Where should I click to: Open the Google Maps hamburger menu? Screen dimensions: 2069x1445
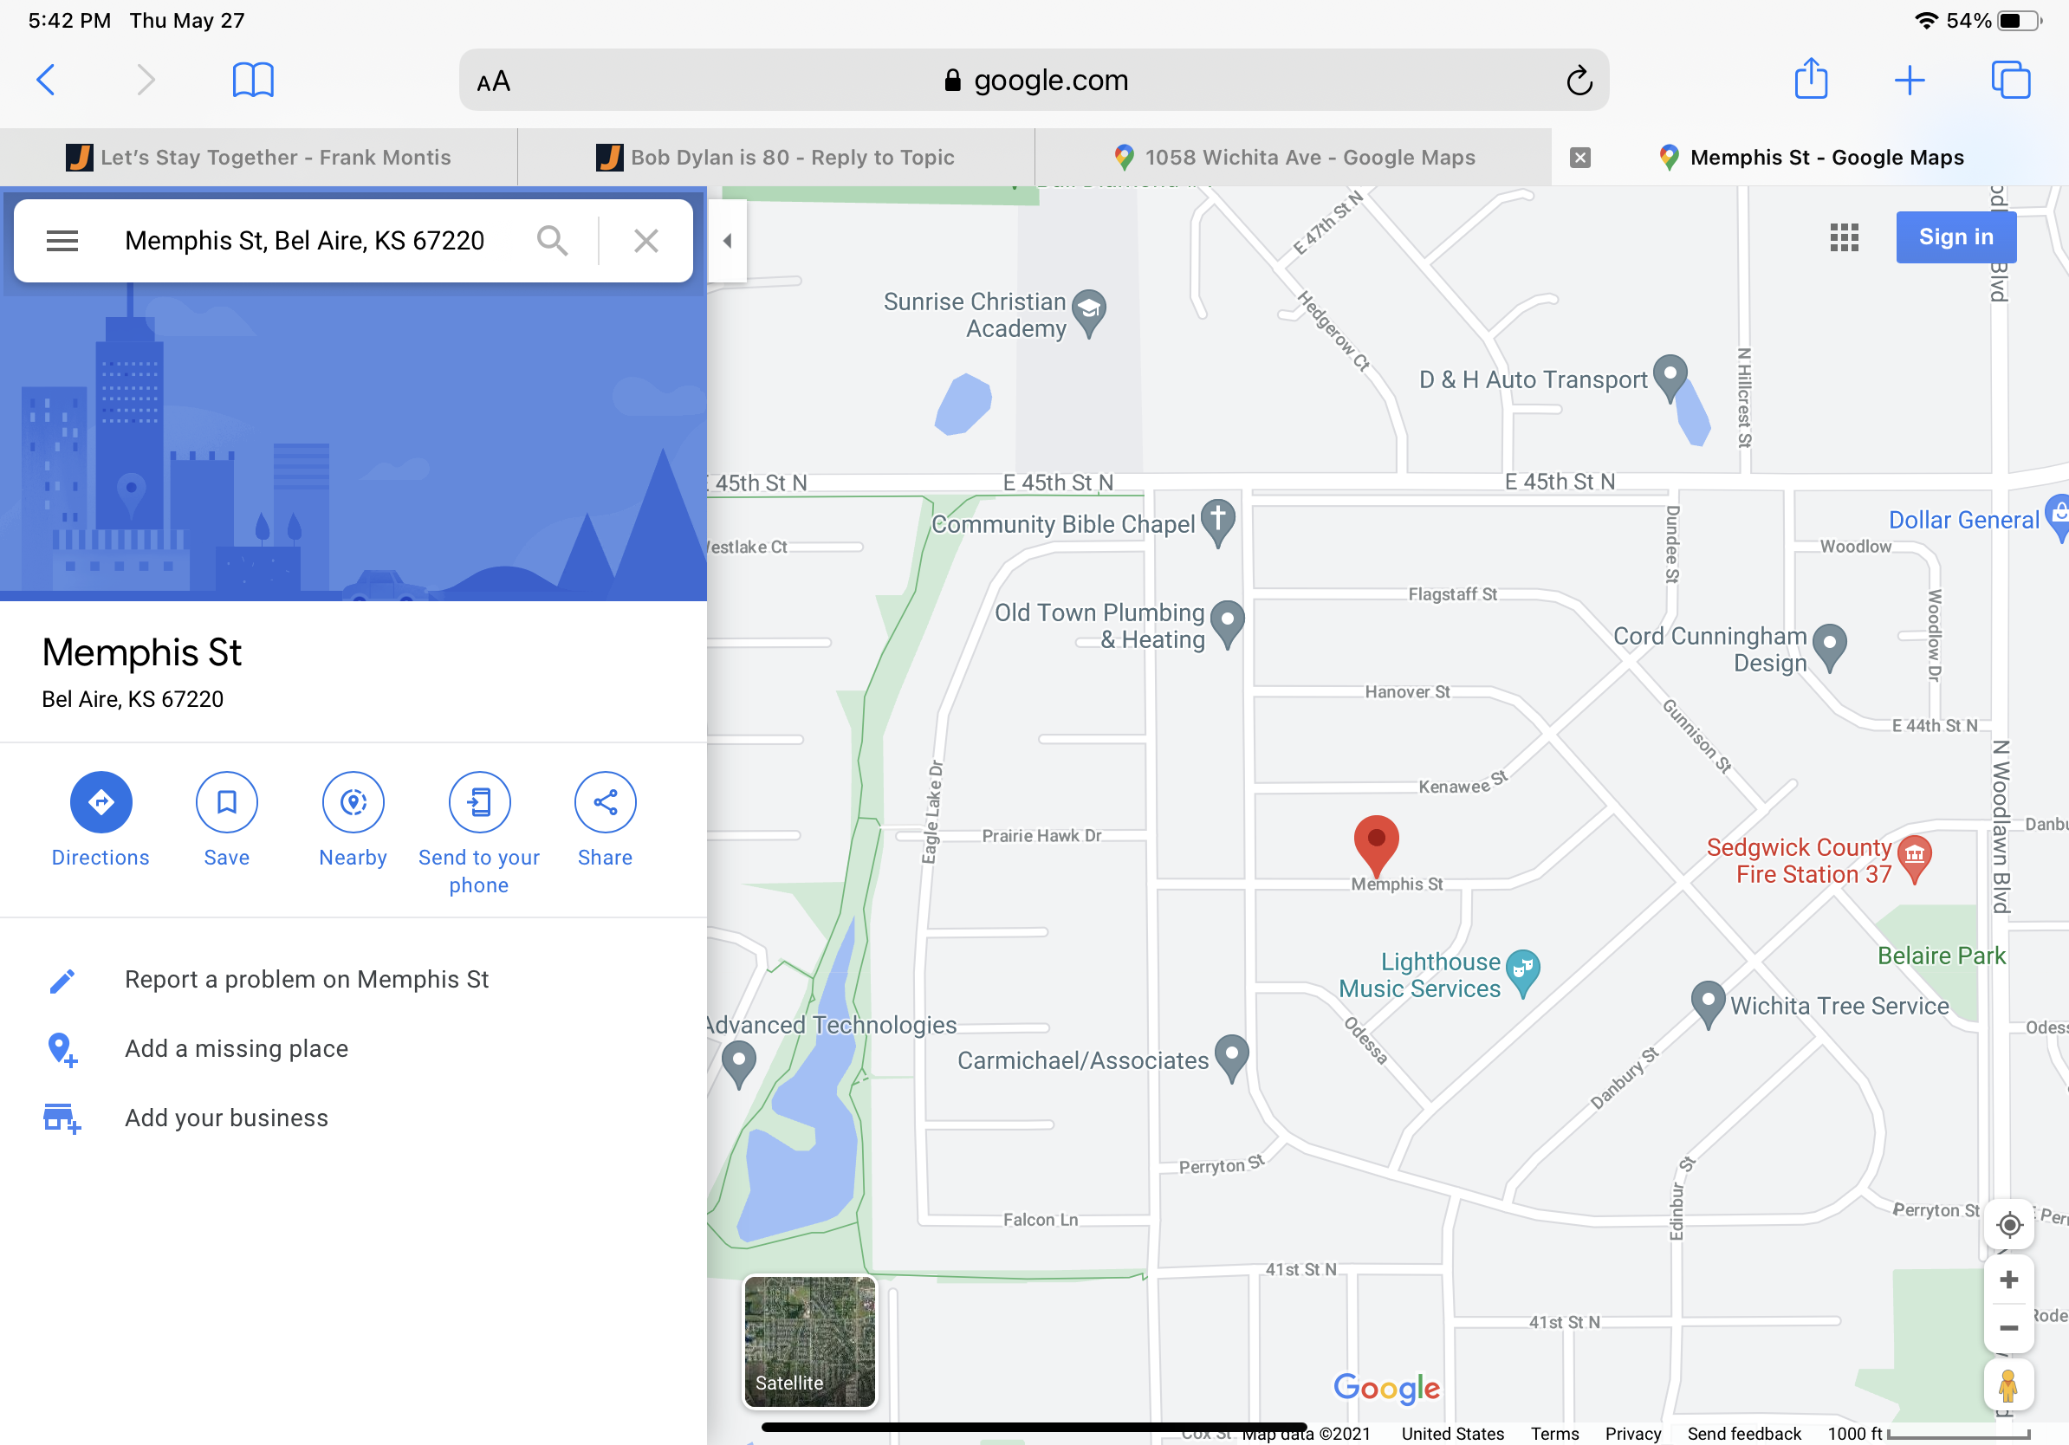click(x=62, y=241)
